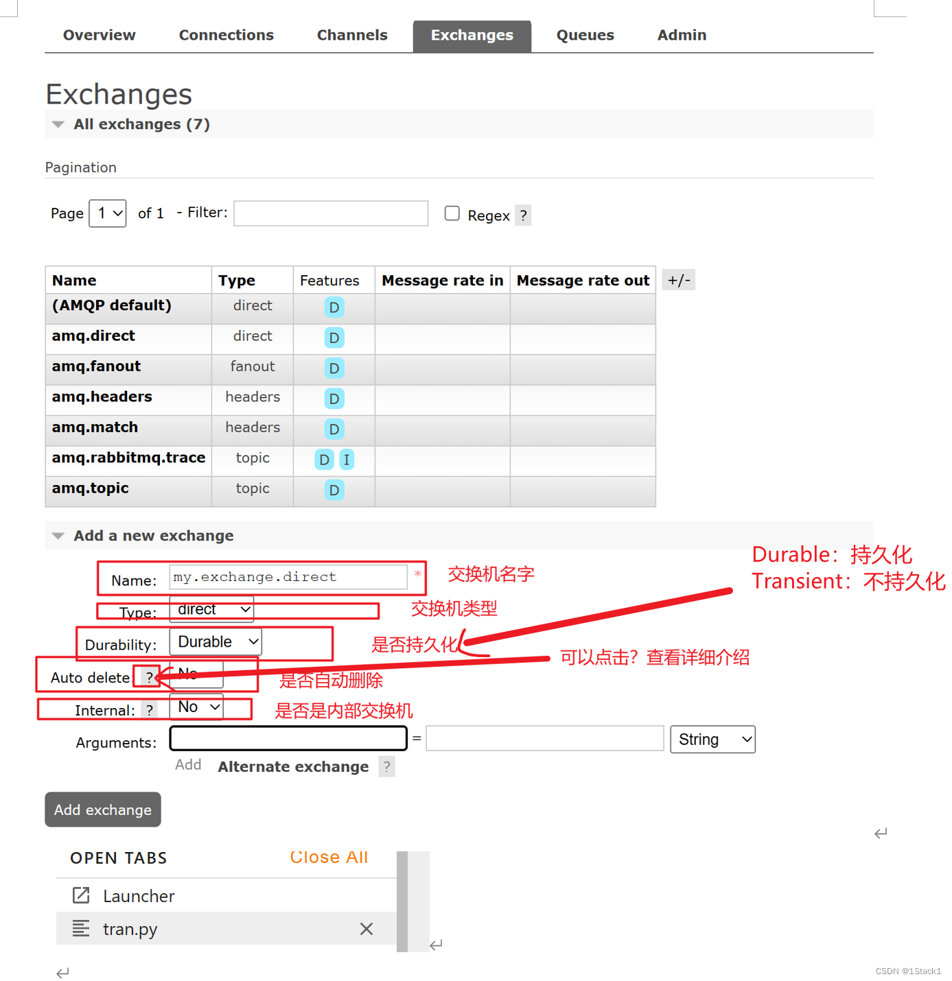Image resolution: width=952 pixels, height=981 pixels.
Task: Toggle table columns with the +/- button
Action: coord(679,280)
